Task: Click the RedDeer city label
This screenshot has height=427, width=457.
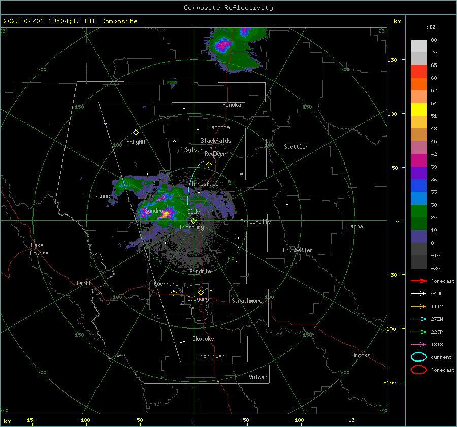Action: tap(215, 154)
